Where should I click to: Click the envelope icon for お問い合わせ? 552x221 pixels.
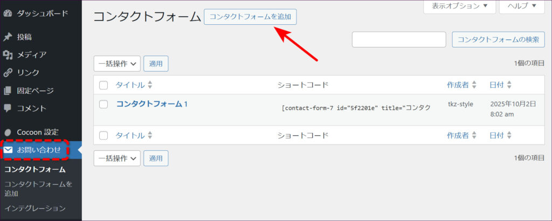pos(8,150)
